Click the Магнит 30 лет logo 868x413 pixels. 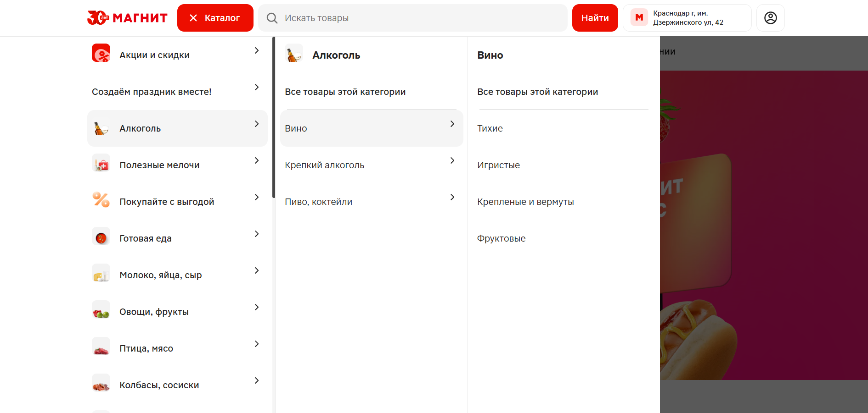click(x=127, y=18)
